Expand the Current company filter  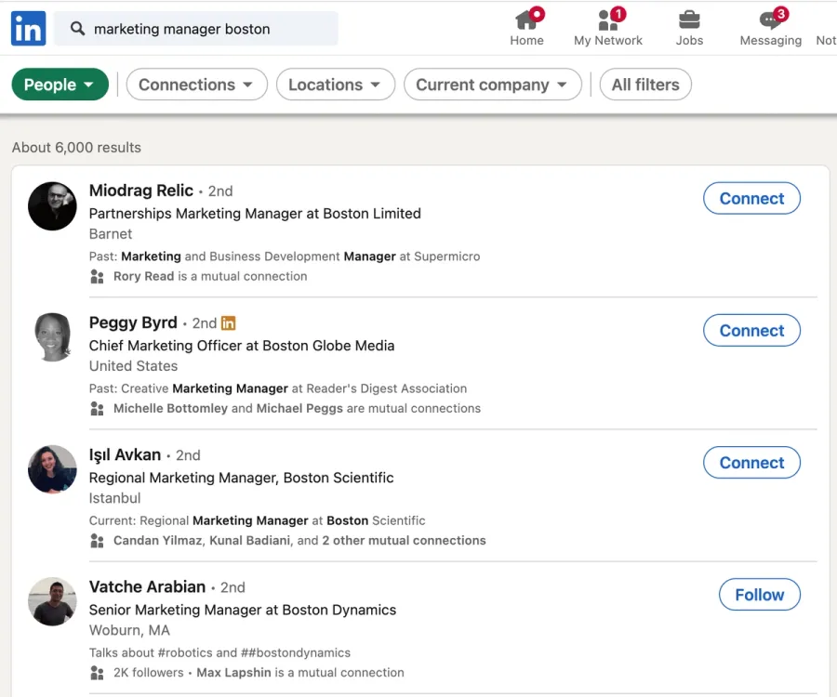click(x=492, y=85)
